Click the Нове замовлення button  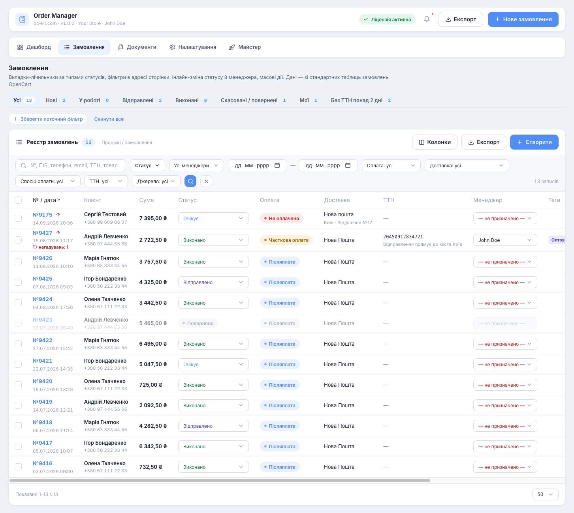pyautogui.click(x=523, y=19)
